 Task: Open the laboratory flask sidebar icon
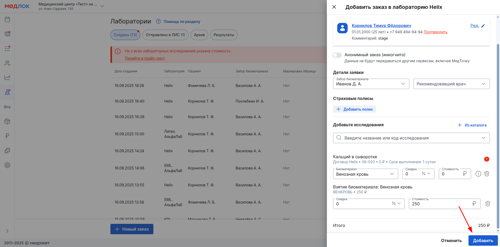tap(7, 92)
